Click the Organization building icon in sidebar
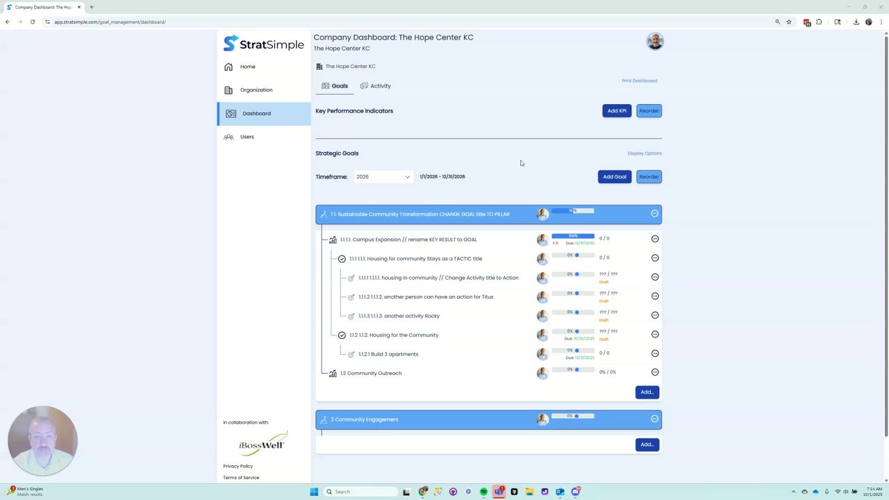Viewport: 889px width, 500px height. click(x=229, y=90)
